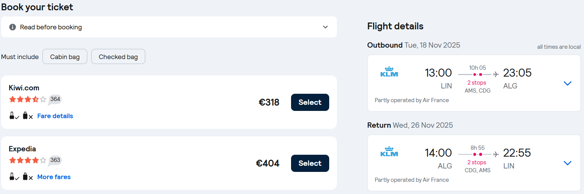Click Expedia cabin bag included icon
The width and height of the screenshot is (584, 194).
14,177
